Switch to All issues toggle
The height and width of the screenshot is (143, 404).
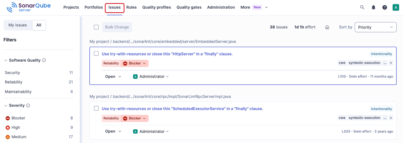click(39, 25)
